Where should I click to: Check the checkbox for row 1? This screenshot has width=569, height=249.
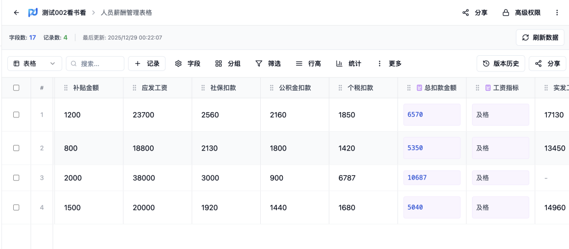click(16, 115)
